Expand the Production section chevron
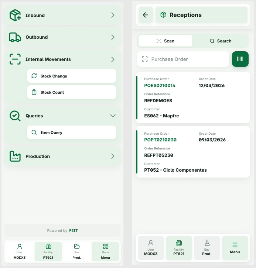 click(x=113, y=156)
